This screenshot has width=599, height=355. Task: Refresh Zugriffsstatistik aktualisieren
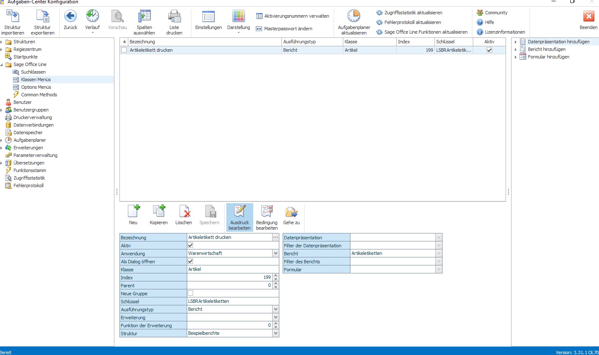point(409,13)
